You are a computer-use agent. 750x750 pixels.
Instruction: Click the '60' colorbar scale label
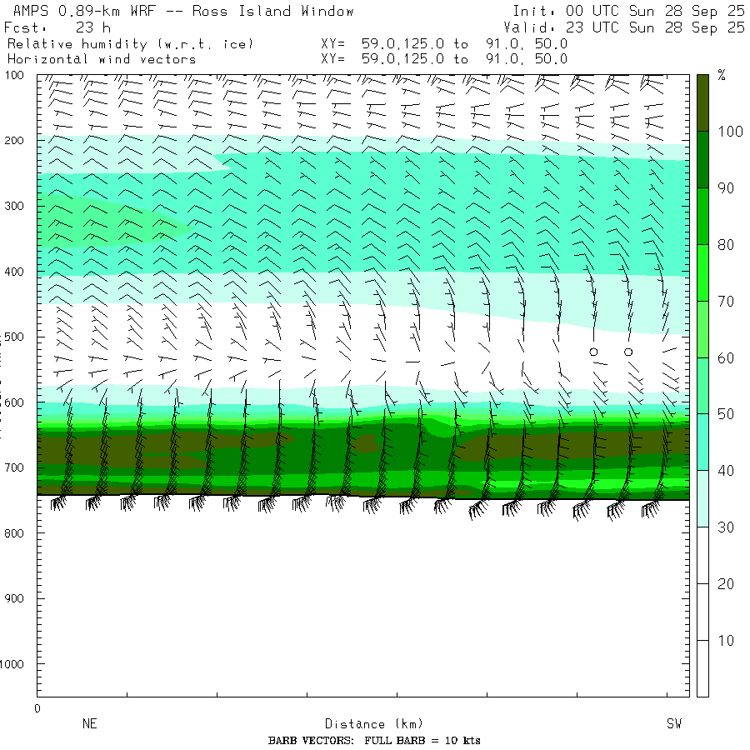[726, 357]
